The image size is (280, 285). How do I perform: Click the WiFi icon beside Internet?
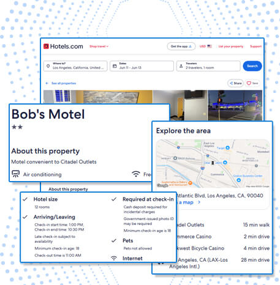click(x=114, y=258)
